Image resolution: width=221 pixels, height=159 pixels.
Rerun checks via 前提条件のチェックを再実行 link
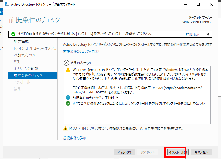point(82,51)
